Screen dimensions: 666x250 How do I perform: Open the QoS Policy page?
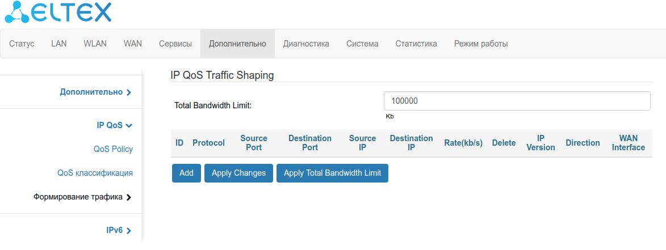point(113,149)
